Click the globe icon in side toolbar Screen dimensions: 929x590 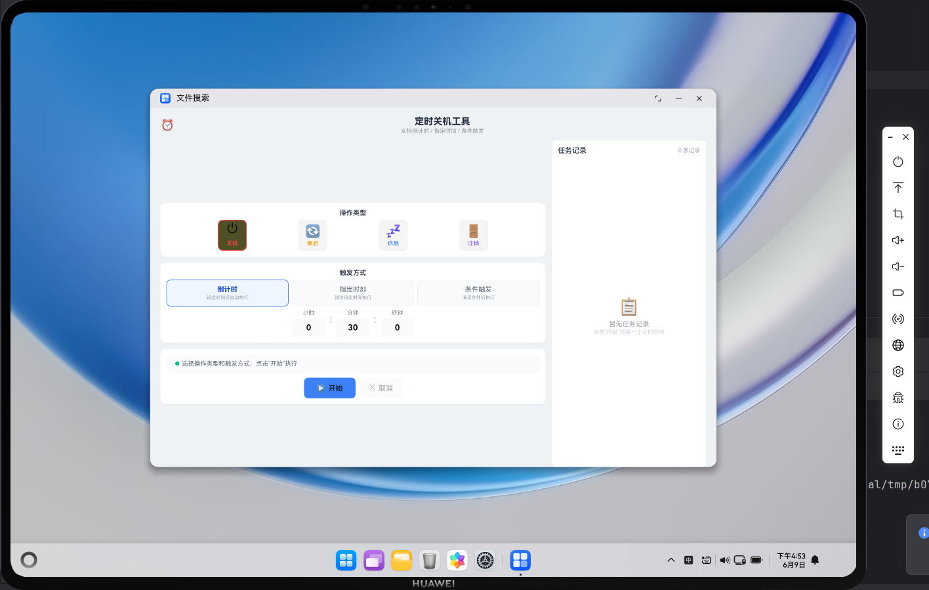pos(898,345)
